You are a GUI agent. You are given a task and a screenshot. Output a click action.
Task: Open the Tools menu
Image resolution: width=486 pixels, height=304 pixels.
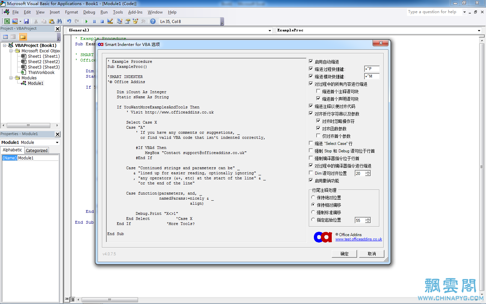118,12
